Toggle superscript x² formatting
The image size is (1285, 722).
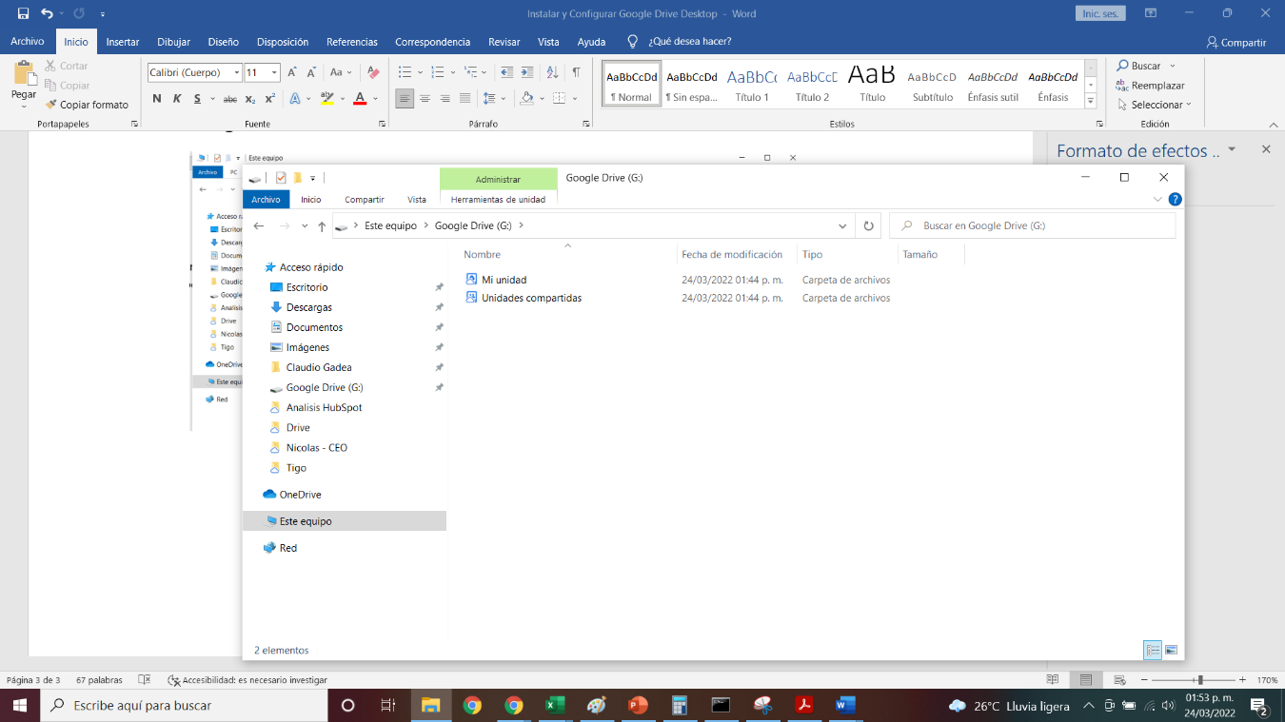click(270, 99)
